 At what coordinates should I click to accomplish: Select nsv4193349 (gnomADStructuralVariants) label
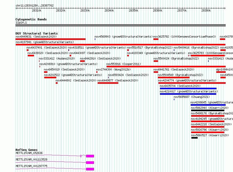[x=156, y=53]
